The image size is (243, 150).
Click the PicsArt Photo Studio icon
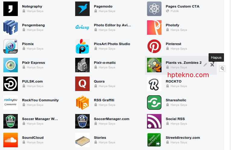82,46
